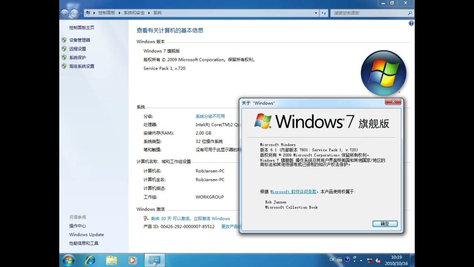Click 更改产品 key link
Screen dimensions: 474x267
(230, 227)
